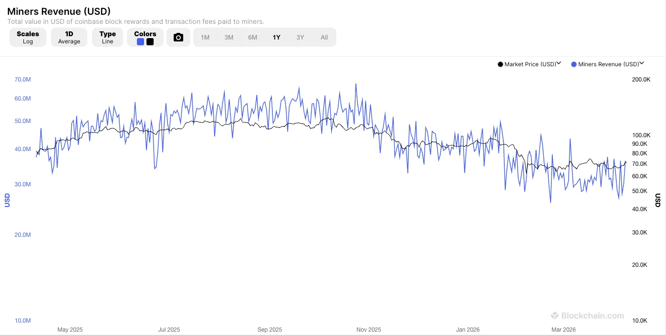Select the 1M time range
This screenshot has height=335, width=666.
205,37
